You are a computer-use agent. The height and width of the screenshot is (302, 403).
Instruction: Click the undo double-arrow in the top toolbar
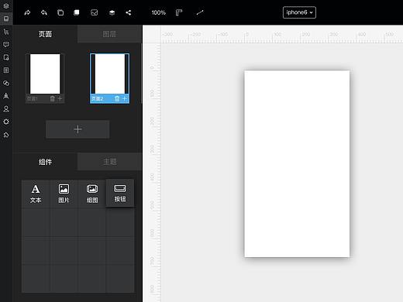click(44, 12)
